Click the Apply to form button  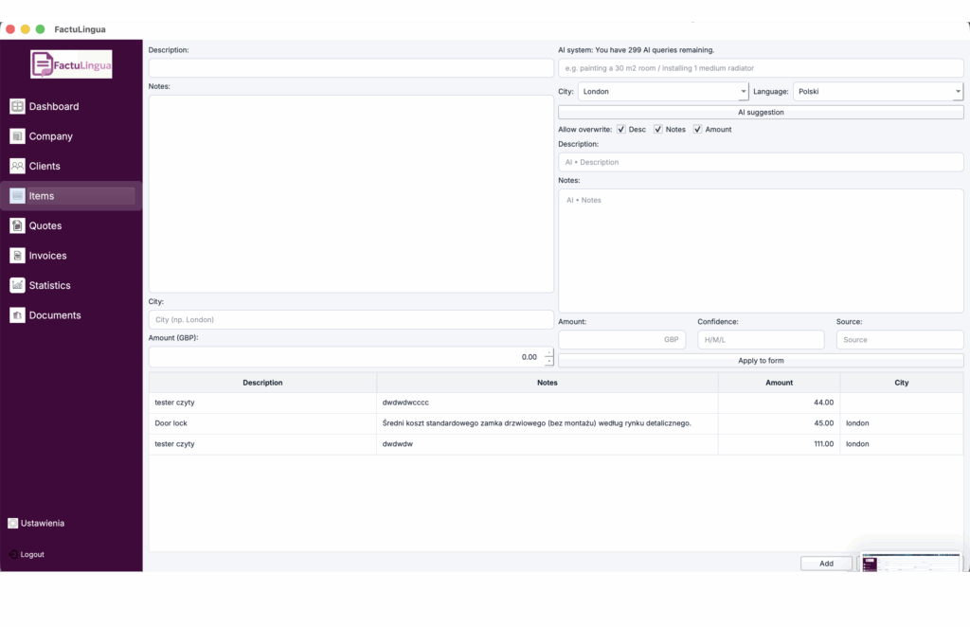click(761, 361)
